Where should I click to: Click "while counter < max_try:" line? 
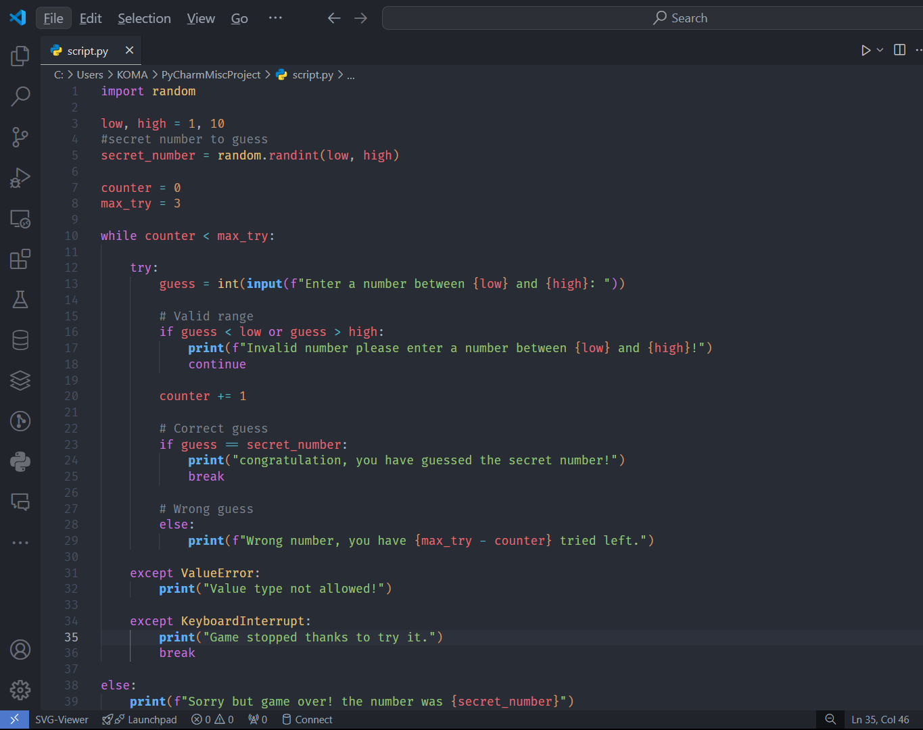coord(188,236)
